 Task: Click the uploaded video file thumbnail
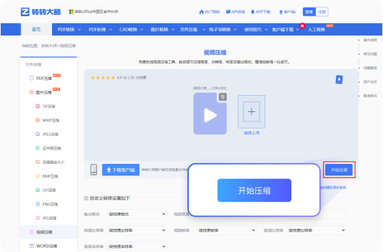coord(210,113)
